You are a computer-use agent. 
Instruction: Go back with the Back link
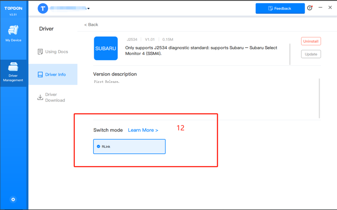tap(91, 25)
